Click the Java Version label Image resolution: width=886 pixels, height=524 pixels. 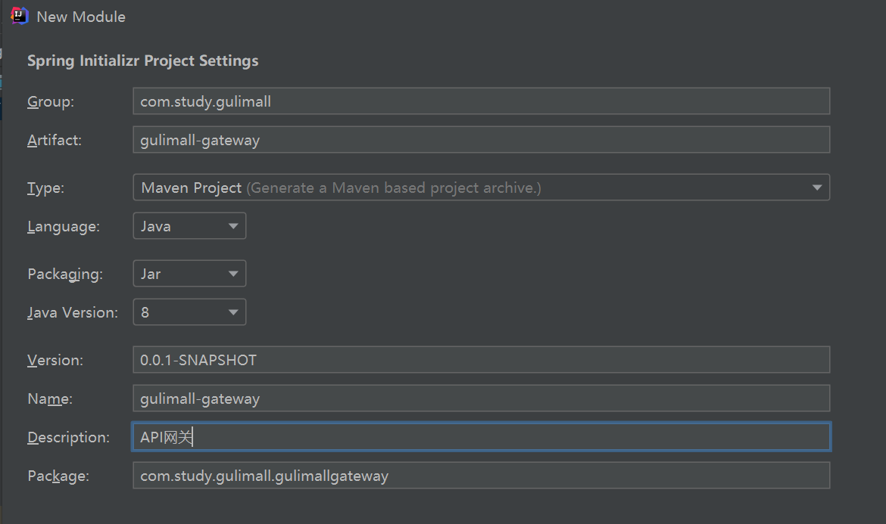click(73, 312)
